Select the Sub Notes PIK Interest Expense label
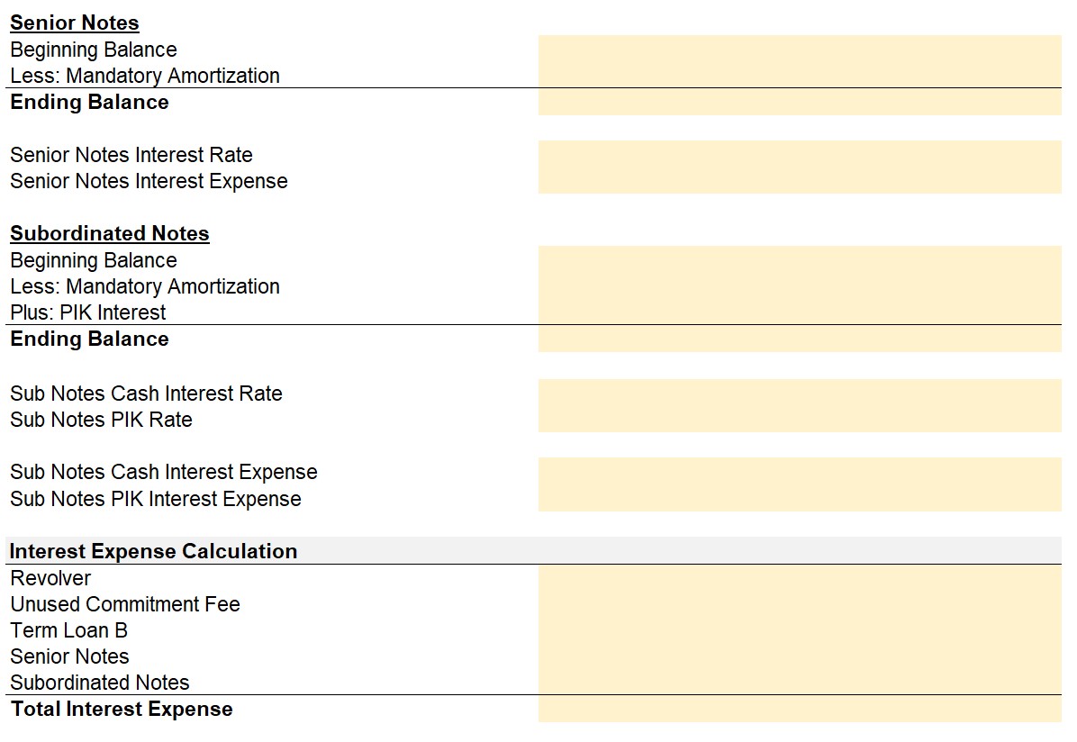1077x742 pixels. 155,499
